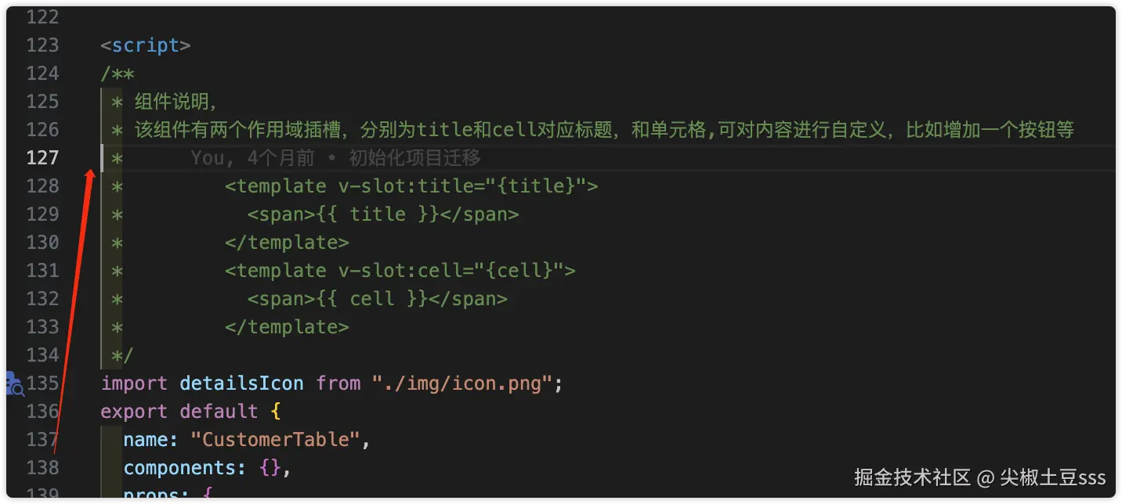Click line number 127 in the gutter
Image resolution: width=1122 pixels, height=504 pixels.
[42, 158]
